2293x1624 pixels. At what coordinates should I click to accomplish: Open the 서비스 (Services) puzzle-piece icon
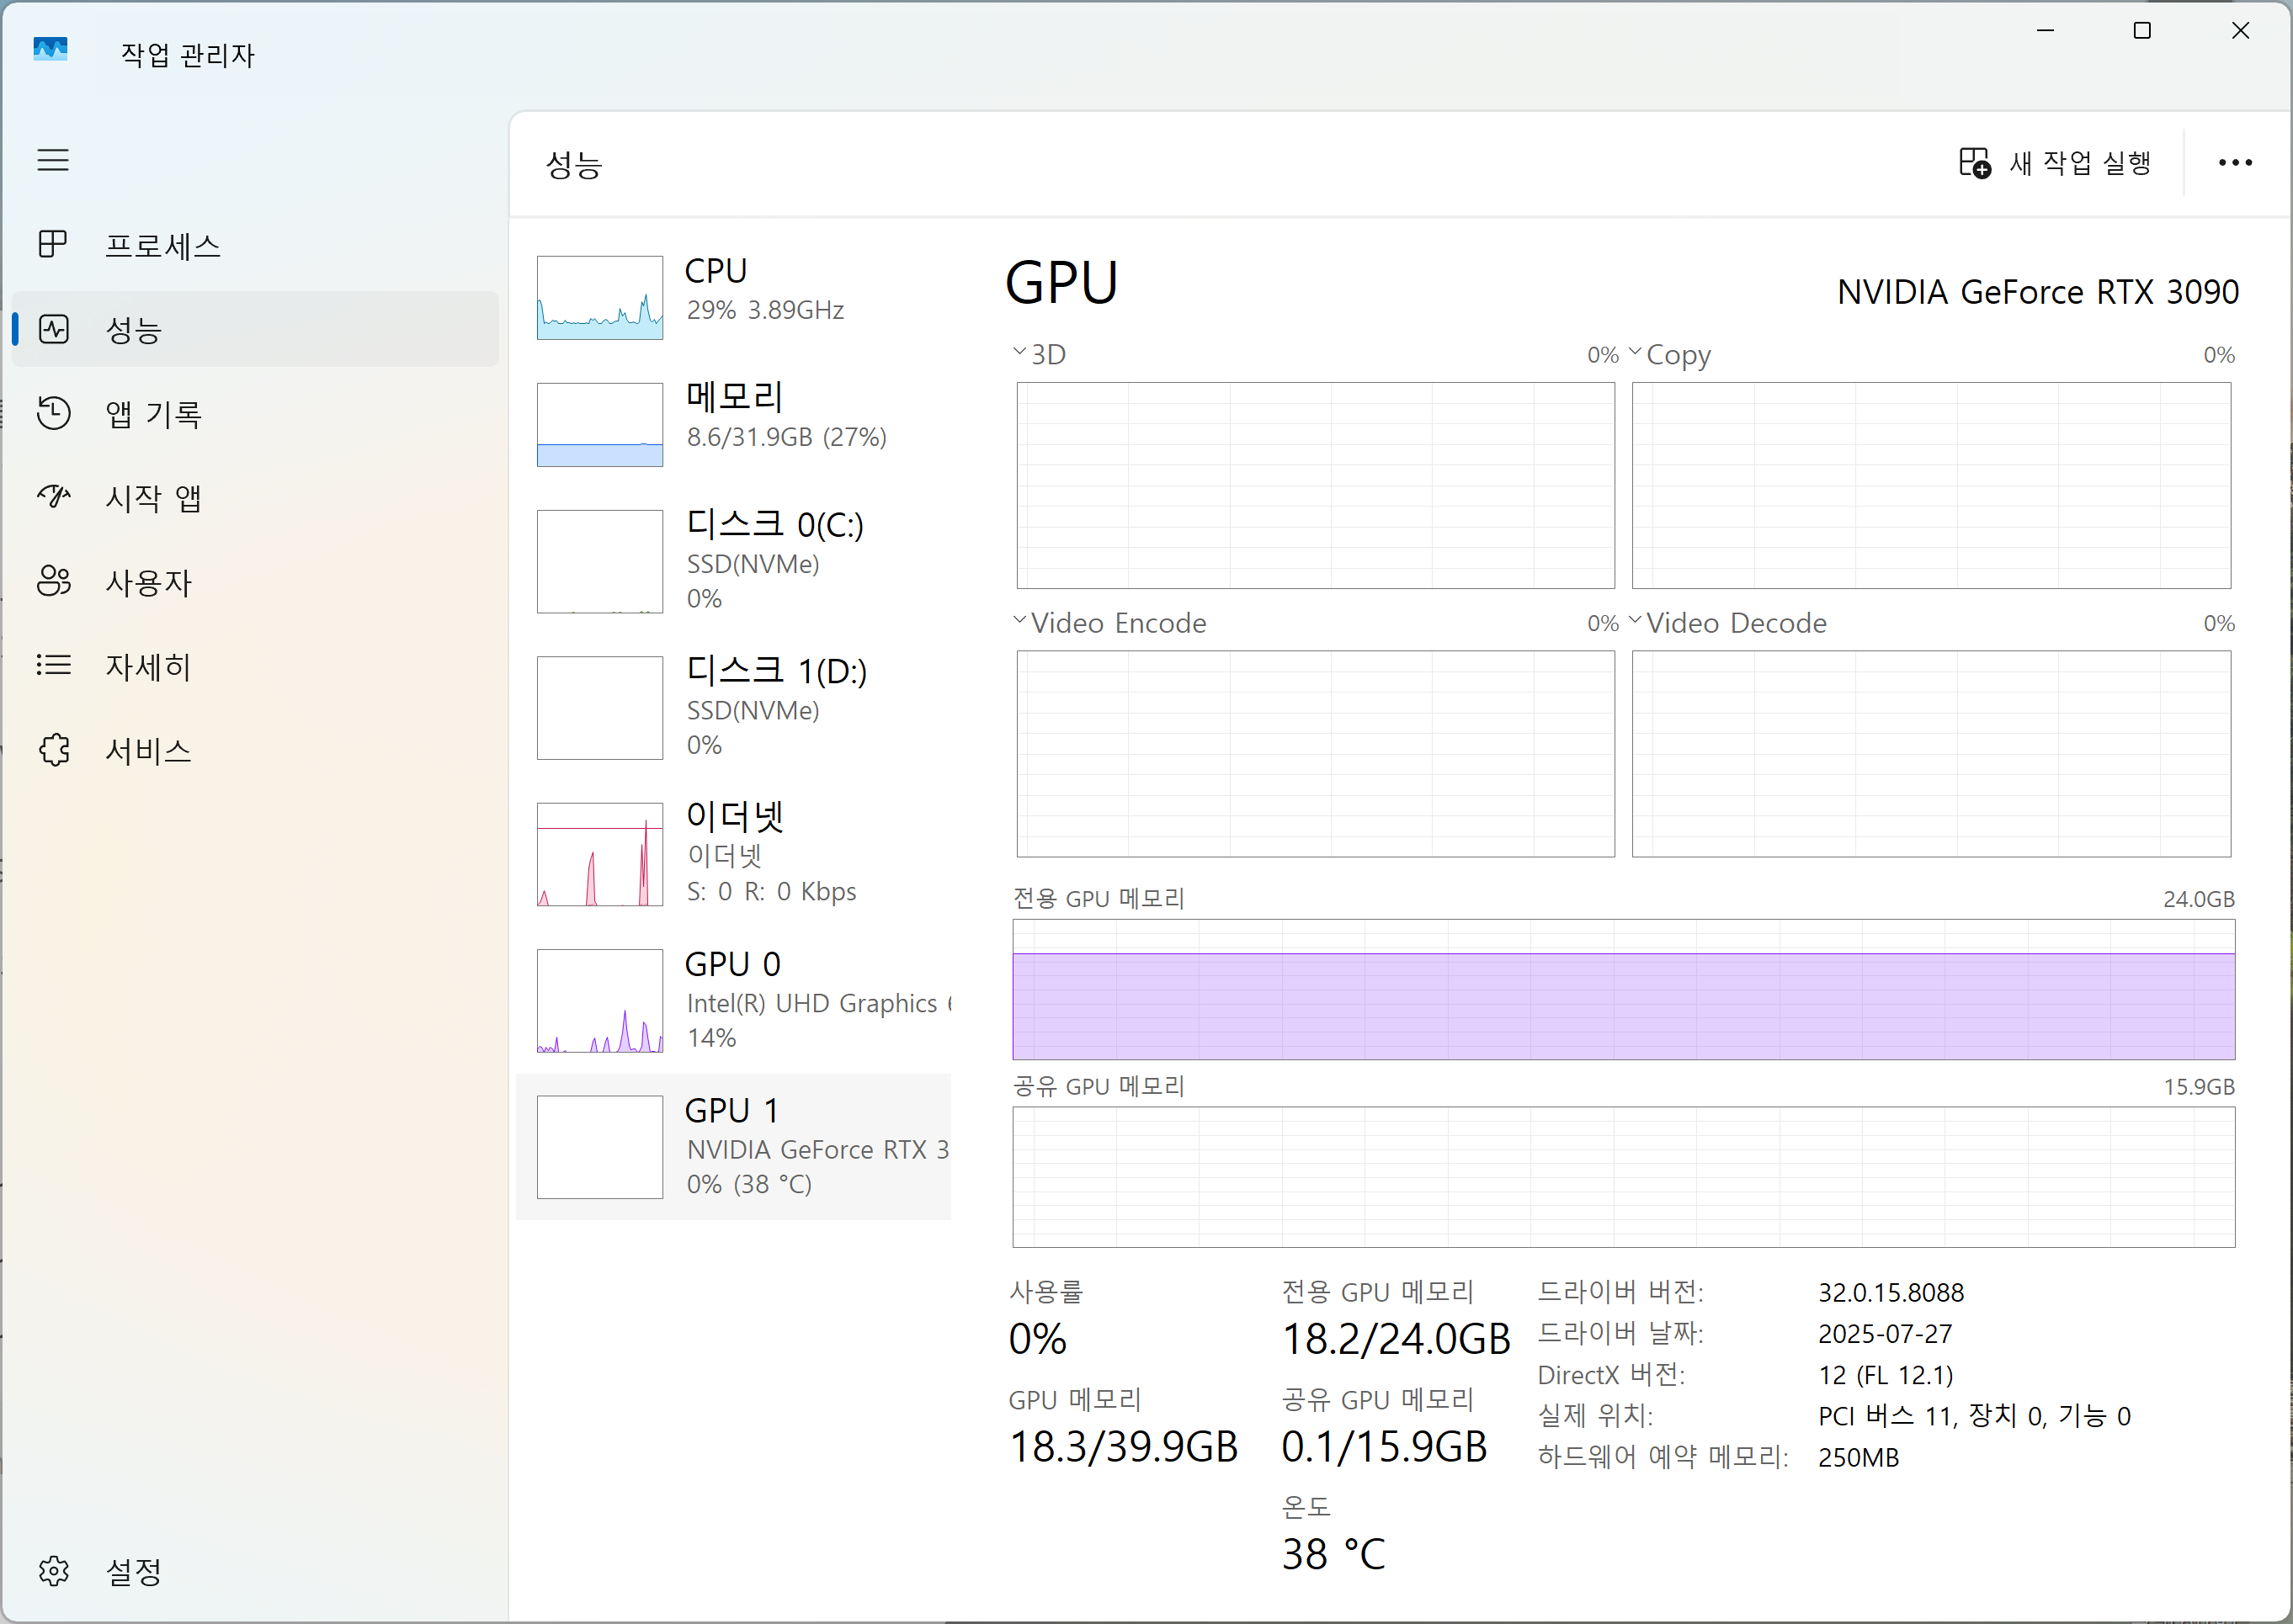(53, 750)
